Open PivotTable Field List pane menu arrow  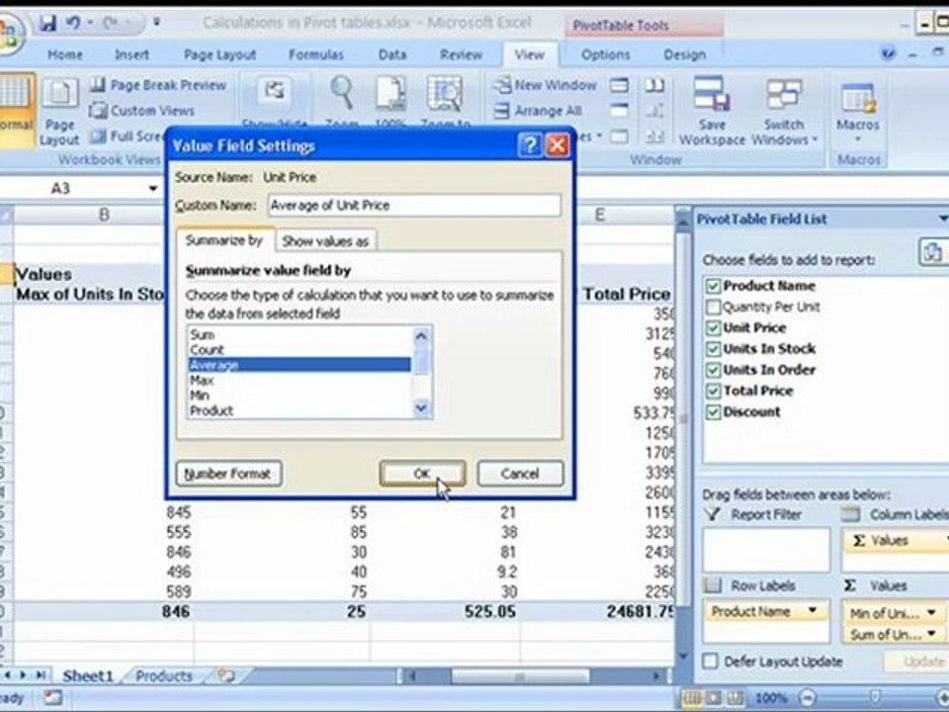942,219
